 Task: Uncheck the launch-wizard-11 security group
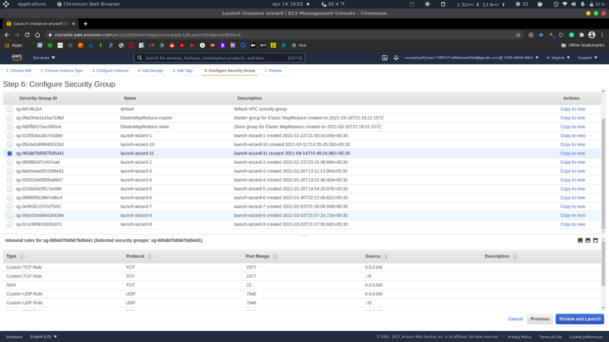10,153
